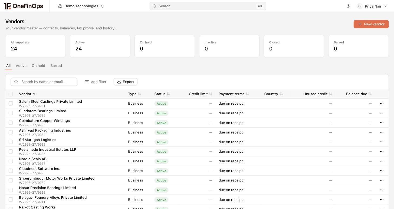Screen dimensions: 394x209
Task: Sort by Payment terms column
Action: tap(234, 94)
